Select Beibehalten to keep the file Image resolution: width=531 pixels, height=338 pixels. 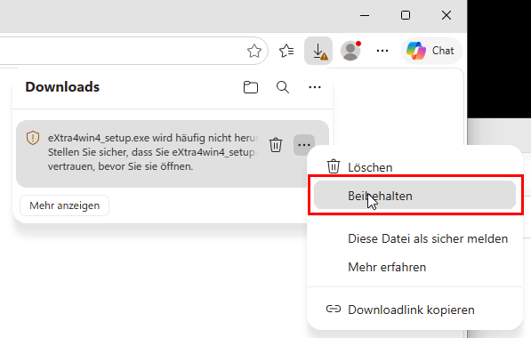(x=414, y=196)
